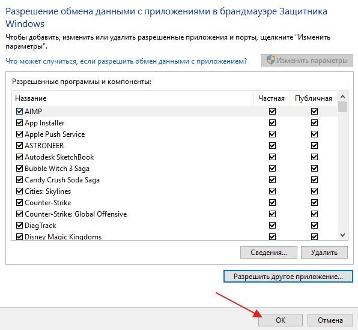The height and width of the screenshot is (330, 358).
Task: Uncheck Counter-Strike name checkbox
Action: [19, 203]
